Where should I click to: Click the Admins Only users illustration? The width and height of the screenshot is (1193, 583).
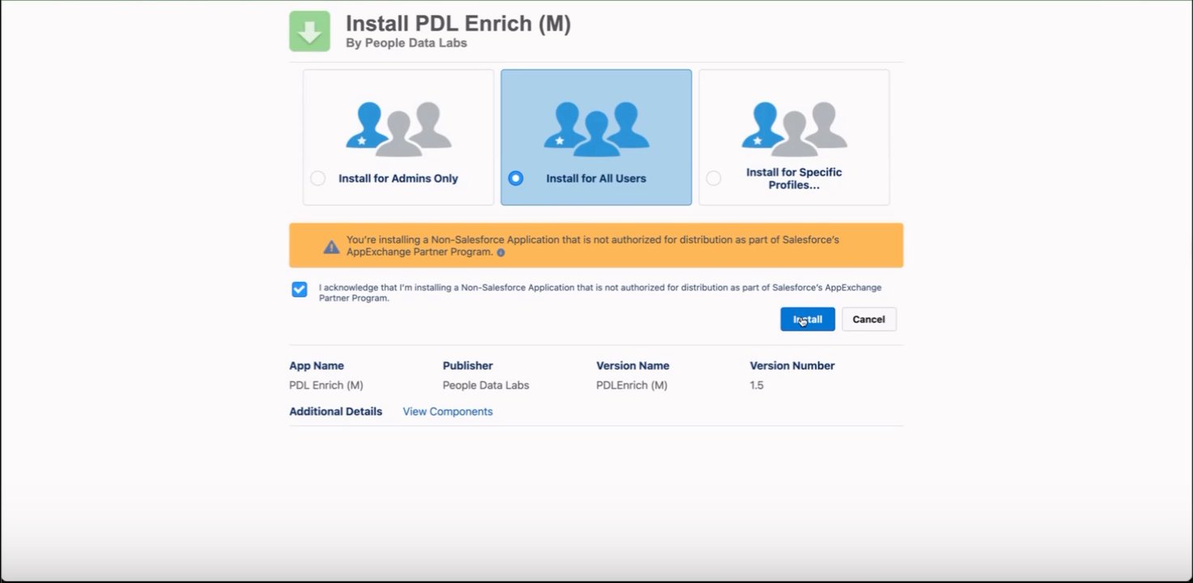tap(398, 129)
